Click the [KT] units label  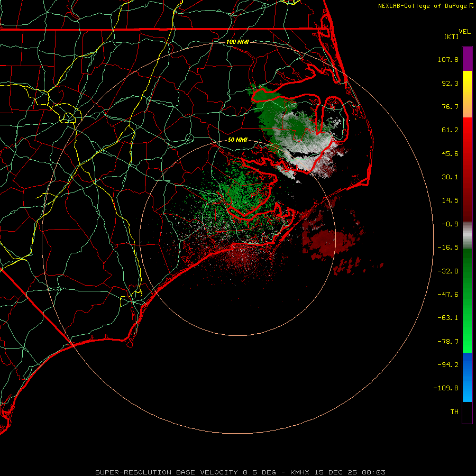[x=452, y=36]
